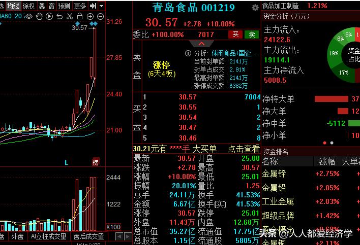Viewport: 360px width, 245px height.
Task: Switch to the AI立桩成交量 tab
Action: pos(49,236)
